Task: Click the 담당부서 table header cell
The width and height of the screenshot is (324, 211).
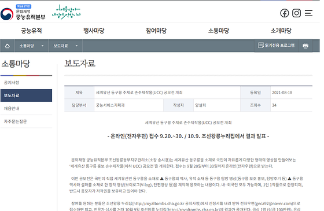Action: [79, 105]
